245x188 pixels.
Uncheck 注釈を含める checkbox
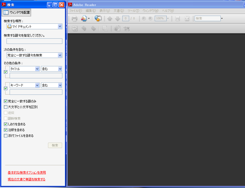point(6,130)
